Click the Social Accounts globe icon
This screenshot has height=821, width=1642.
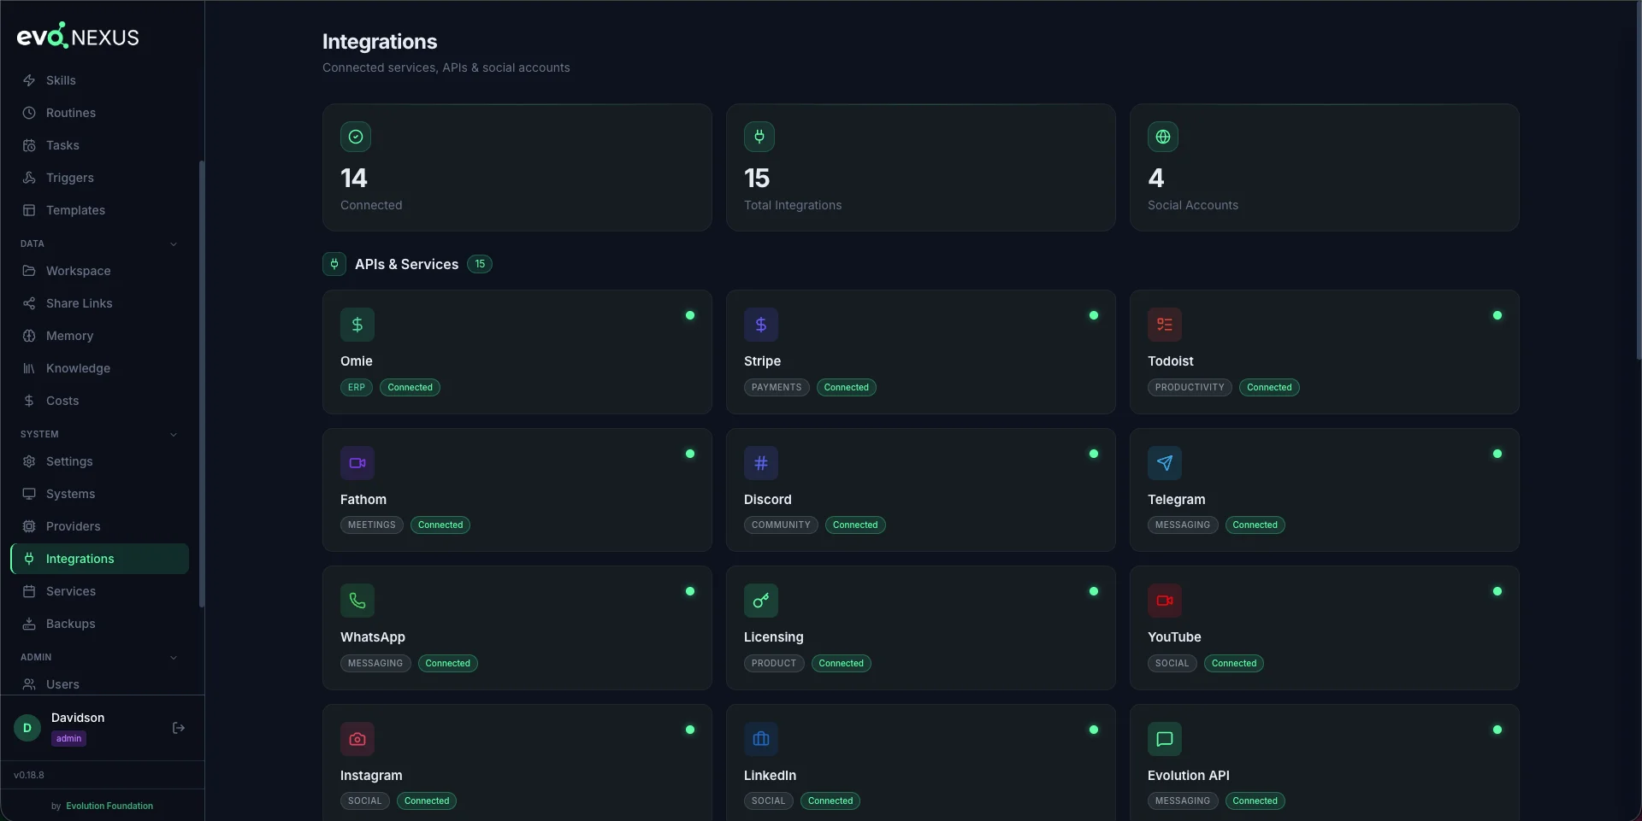click(x=1163, y=137)
